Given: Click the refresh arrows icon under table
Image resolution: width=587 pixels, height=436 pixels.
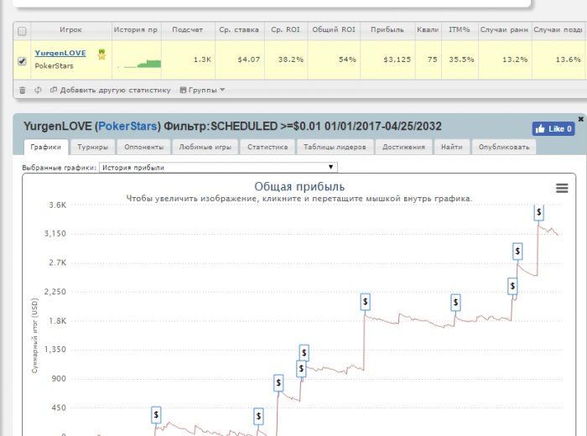Looking at the screenshot, I should (x=38, y=90).
